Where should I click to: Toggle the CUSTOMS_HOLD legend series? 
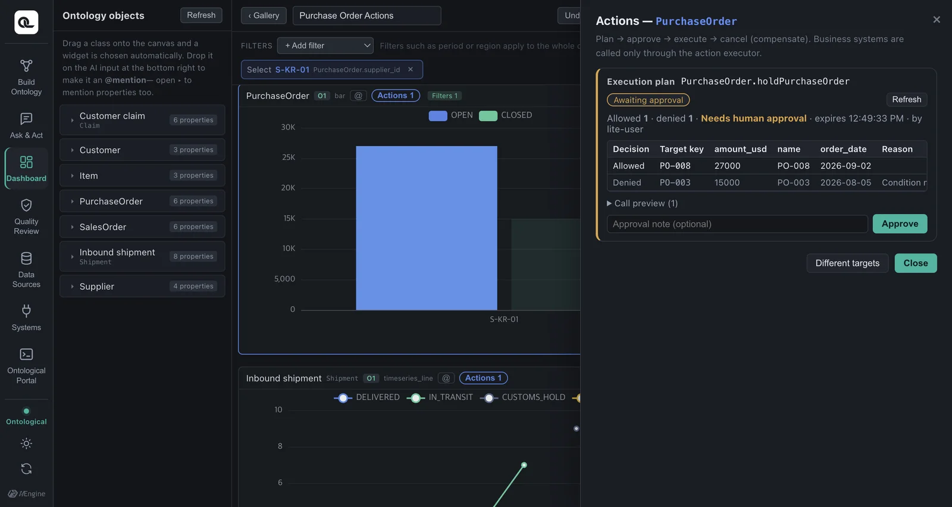pos(522,398)
